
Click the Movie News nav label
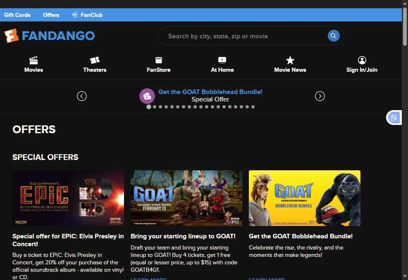pos(290,70)
